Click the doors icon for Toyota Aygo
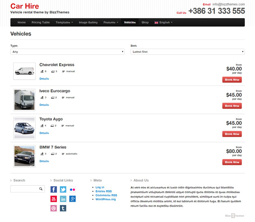255x222 pixels. coord(52,126)
